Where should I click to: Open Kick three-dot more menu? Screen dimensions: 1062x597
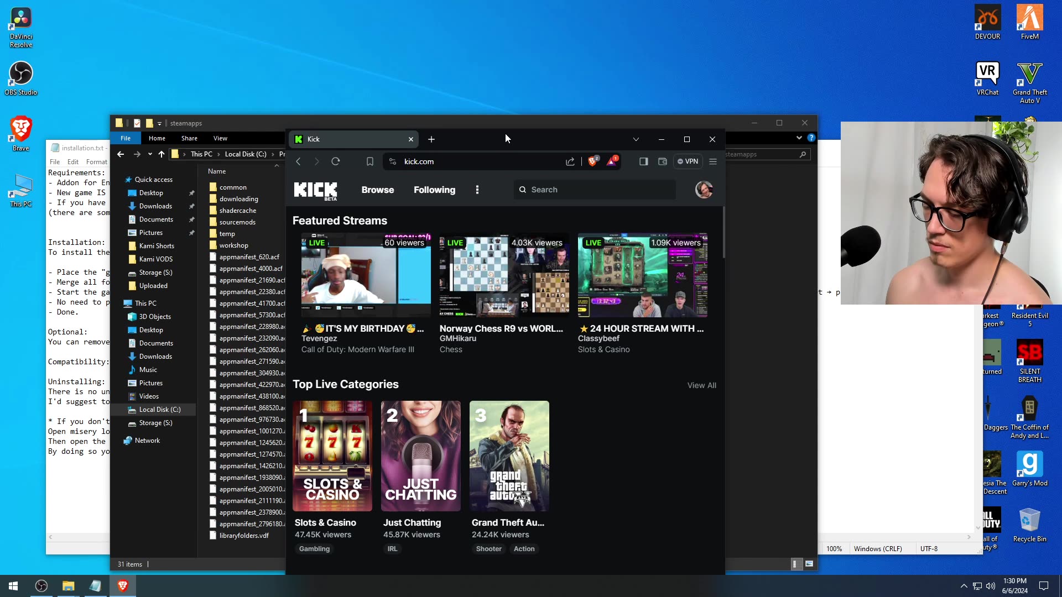pos(477,190)
